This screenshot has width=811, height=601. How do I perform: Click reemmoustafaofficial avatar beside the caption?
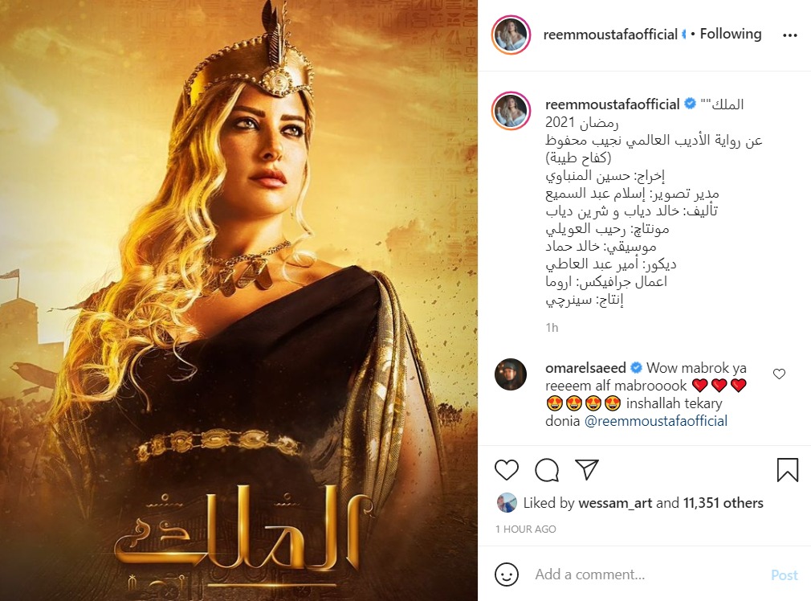[511, 111]
